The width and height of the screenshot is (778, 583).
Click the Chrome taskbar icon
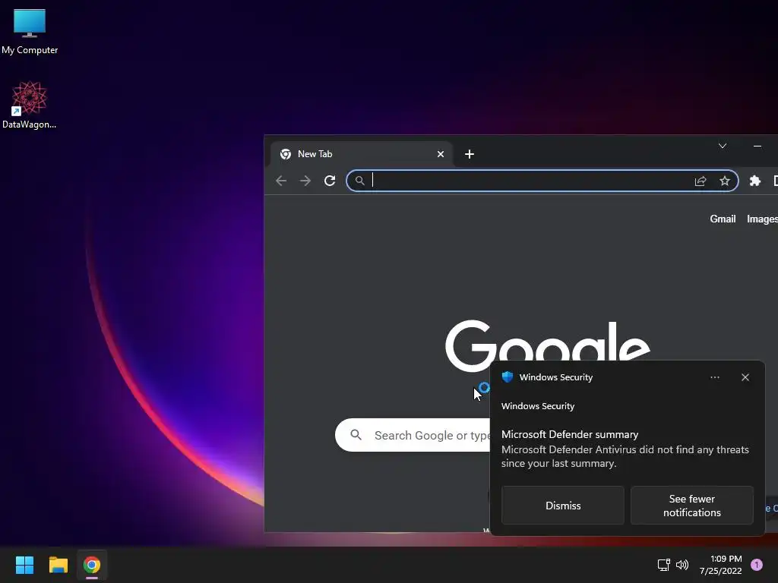pyautogui.click(x=92, y=565)
